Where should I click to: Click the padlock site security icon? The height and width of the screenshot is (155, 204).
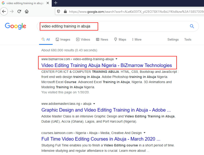click(x=65, y=12)
